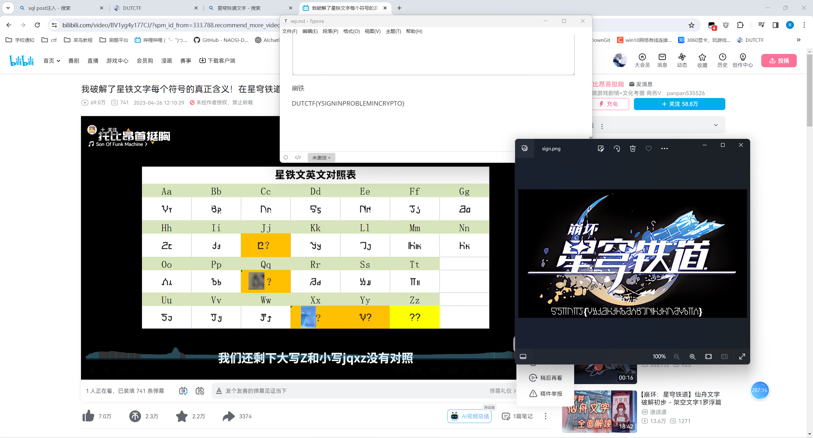Click the AI视频总结 button
The width and height of the screenshot is (813, 438).
[469, 416]
